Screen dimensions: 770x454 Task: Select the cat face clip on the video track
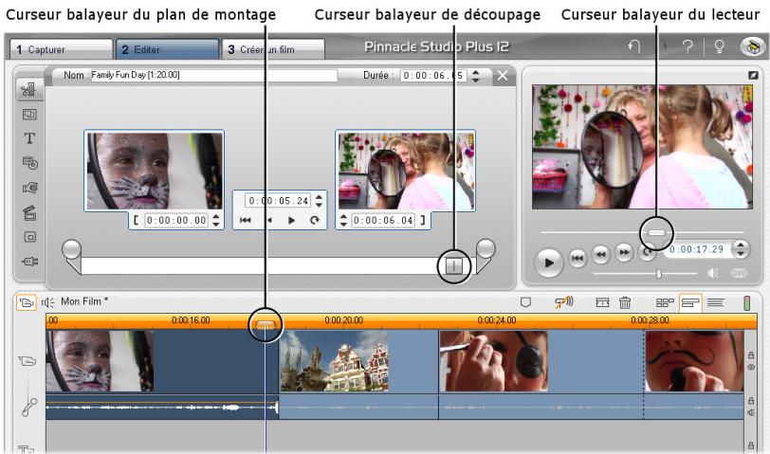(161, 361)
